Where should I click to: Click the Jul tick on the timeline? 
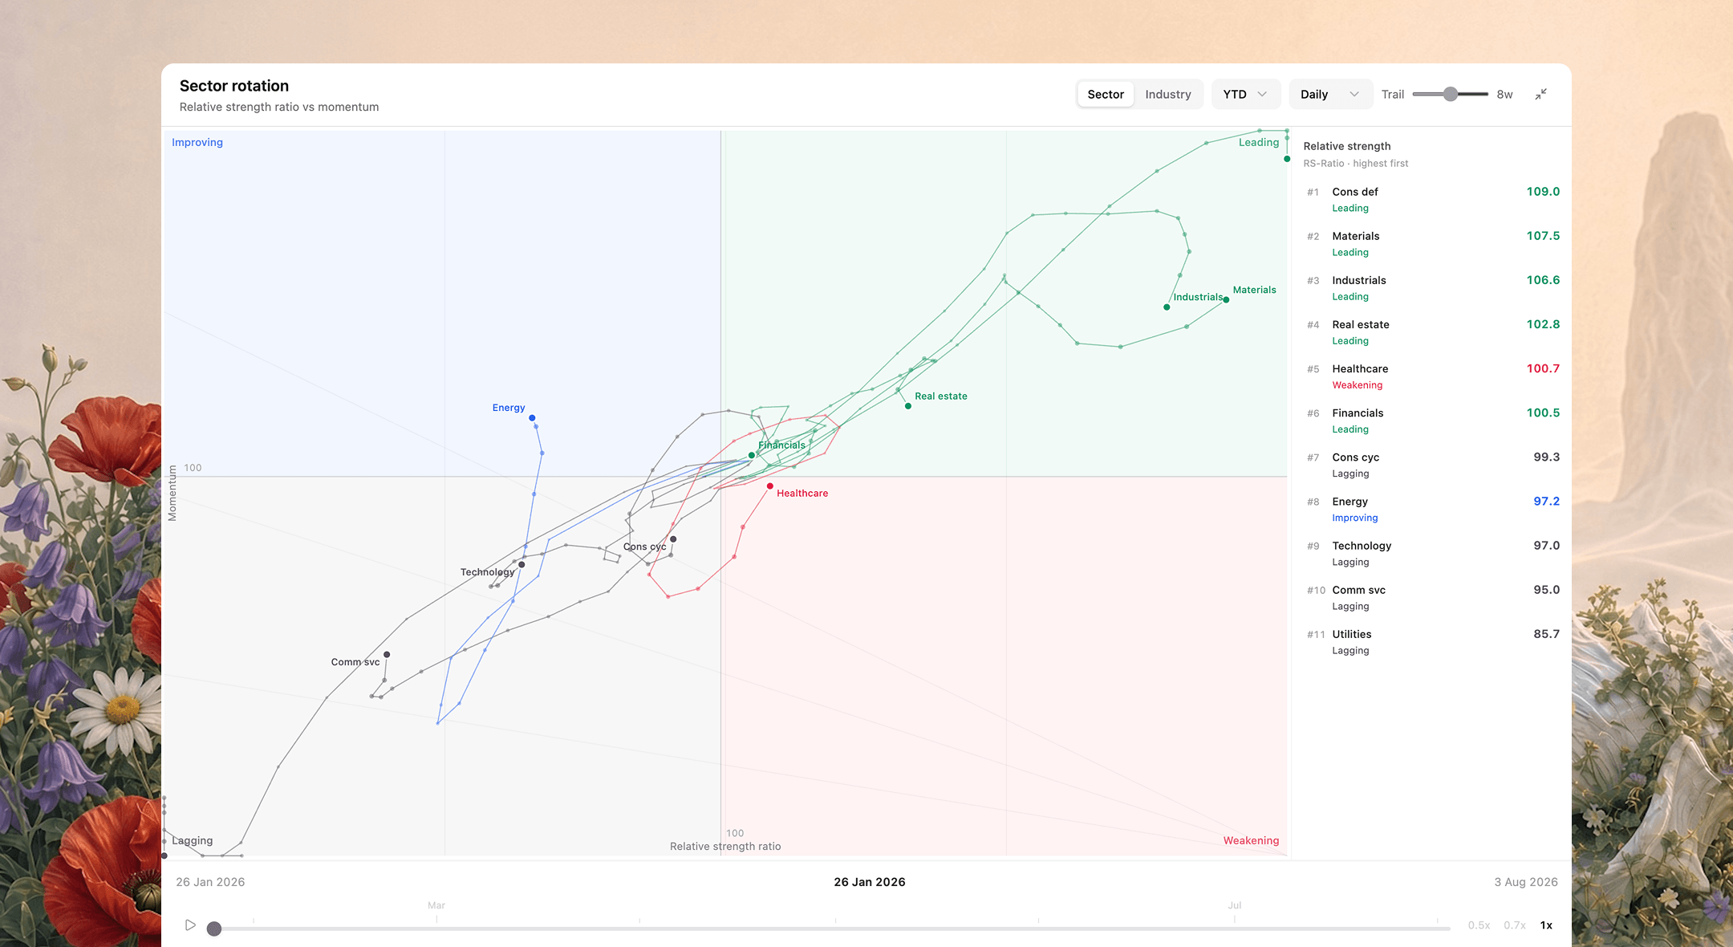tap(1234, 905)
